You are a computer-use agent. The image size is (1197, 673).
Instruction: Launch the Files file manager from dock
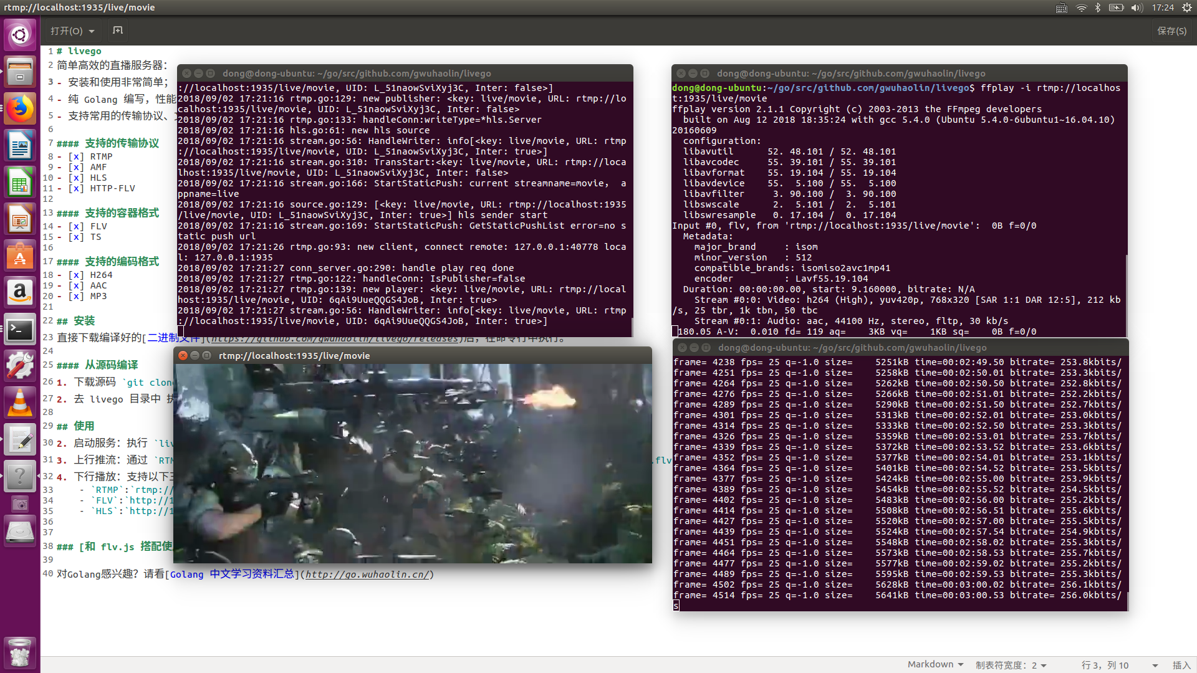click(x=20, y=72)
